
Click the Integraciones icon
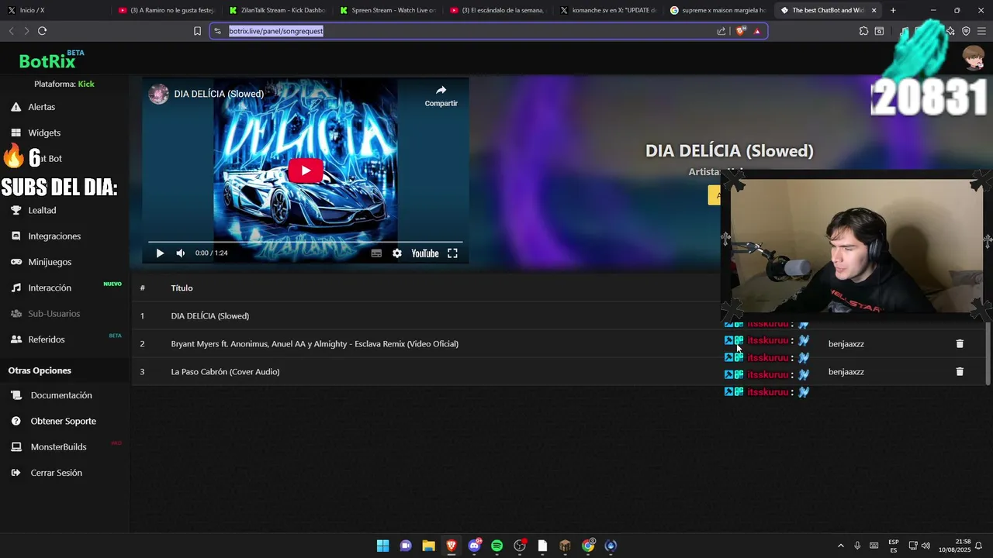click(16, 236)
